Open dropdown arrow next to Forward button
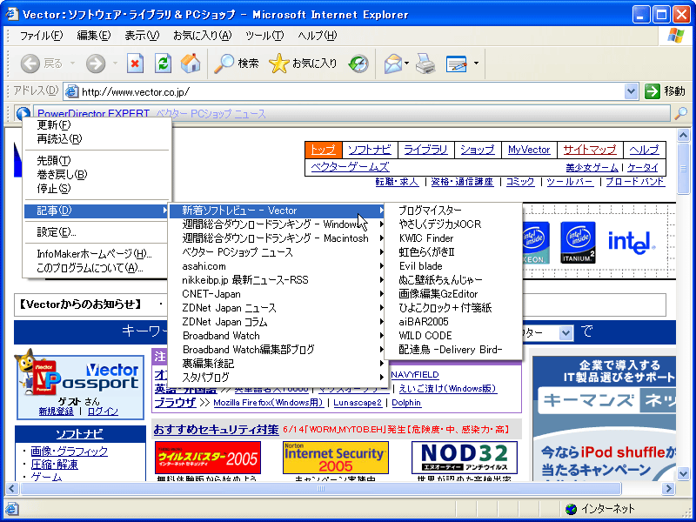The height and width of the screenshot is (522, 696). click(x=115, y=64)
